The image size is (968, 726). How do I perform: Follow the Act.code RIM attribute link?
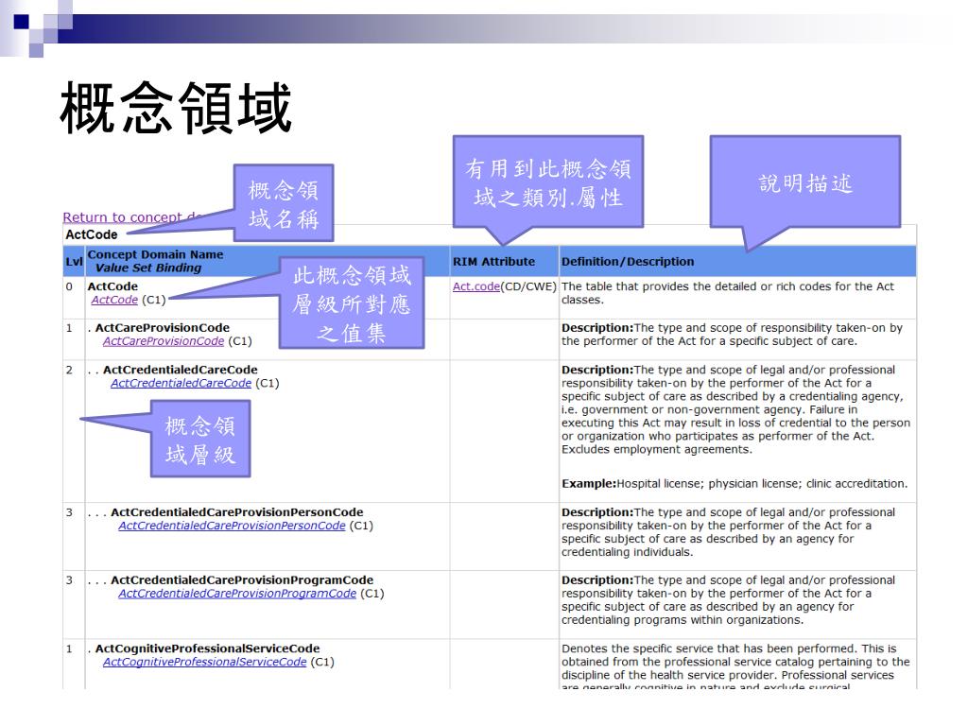coord(476,286)
